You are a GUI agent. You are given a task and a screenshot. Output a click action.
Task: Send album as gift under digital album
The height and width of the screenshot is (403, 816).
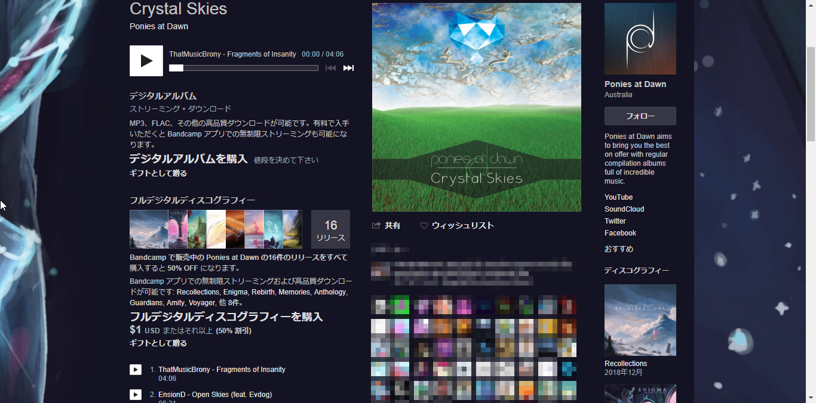point(158,173)
